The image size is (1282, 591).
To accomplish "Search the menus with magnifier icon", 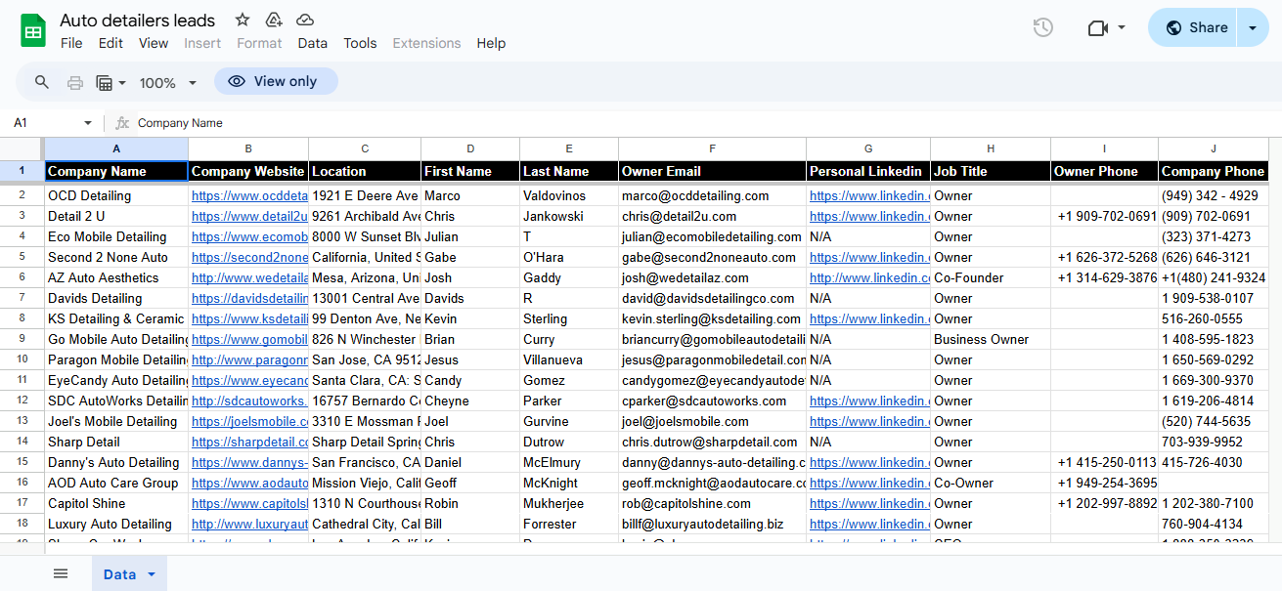I will tap(42, 82).
